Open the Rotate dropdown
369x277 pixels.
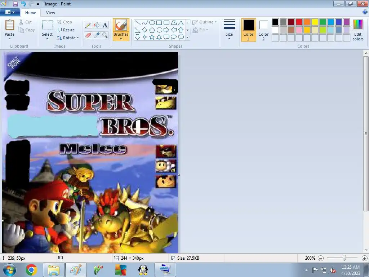[x=68, y=38]
